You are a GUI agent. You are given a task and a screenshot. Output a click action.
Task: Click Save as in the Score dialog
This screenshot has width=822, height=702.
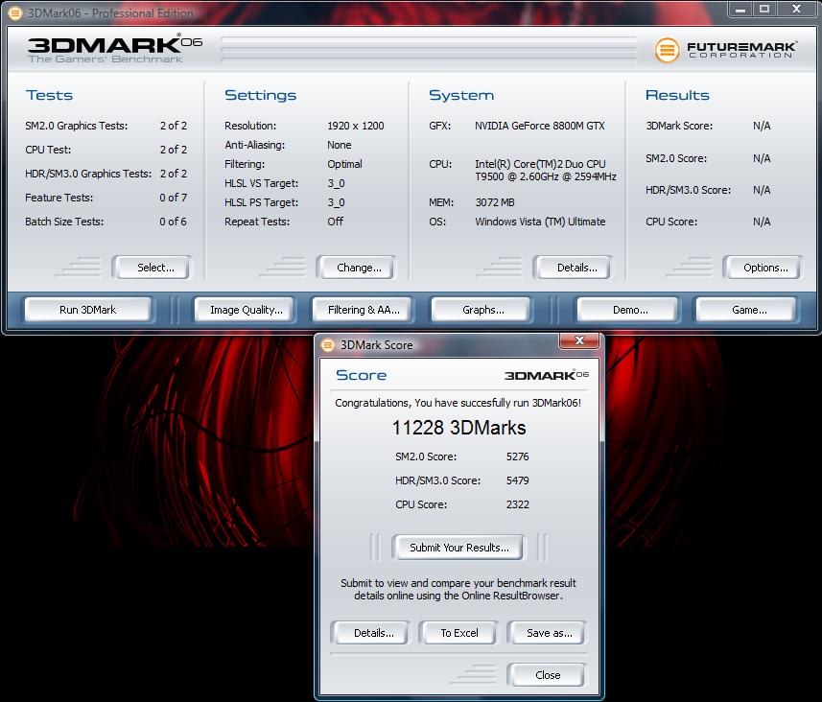pyautogui.click(x=549, y=633)
